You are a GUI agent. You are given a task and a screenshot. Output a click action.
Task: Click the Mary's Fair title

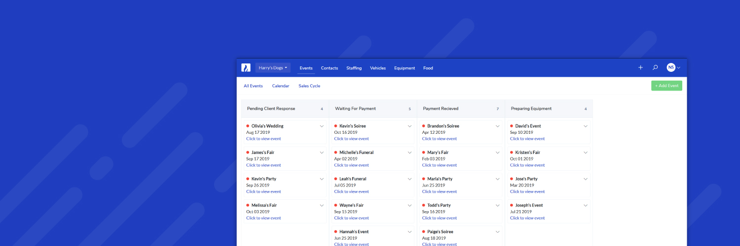coord(438,153)
